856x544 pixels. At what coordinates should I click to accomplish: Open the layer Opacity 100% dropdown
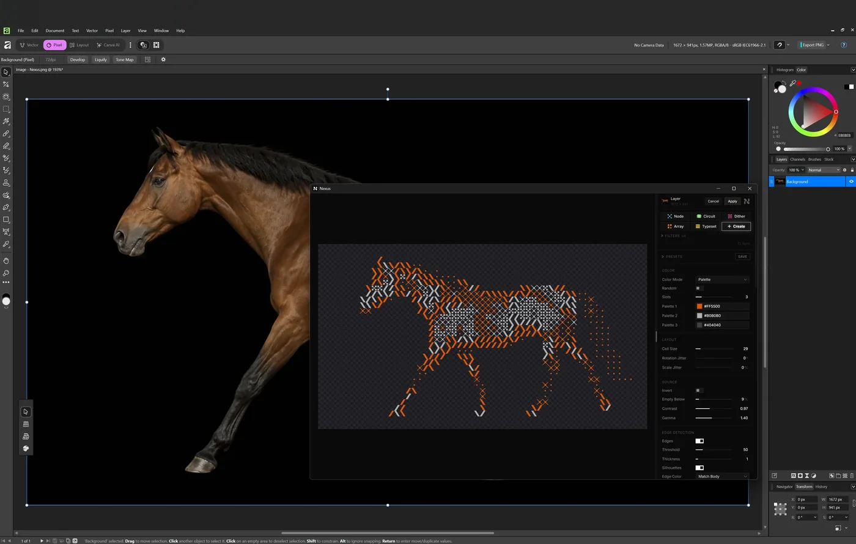click(796, 170)
